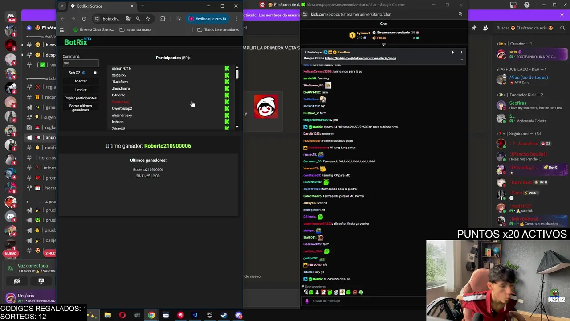The width and height of the screenshot is (570, 321).
Task: Open a new Chrome tab
Action: (142, 6)
